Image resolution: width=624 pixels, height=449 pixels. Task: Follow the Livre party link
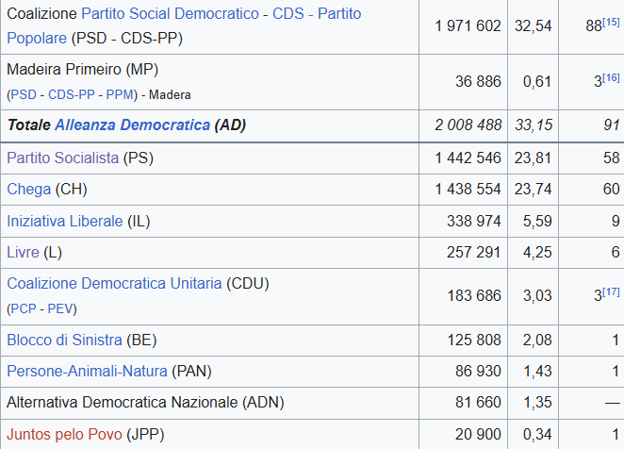[24, 252]
